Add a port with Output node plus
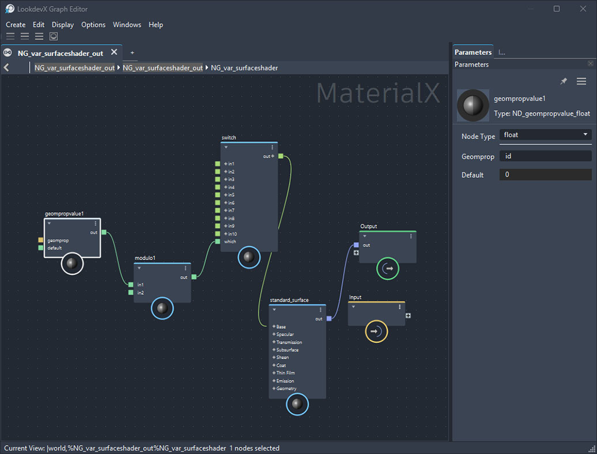597x454 pixels. 356,253
